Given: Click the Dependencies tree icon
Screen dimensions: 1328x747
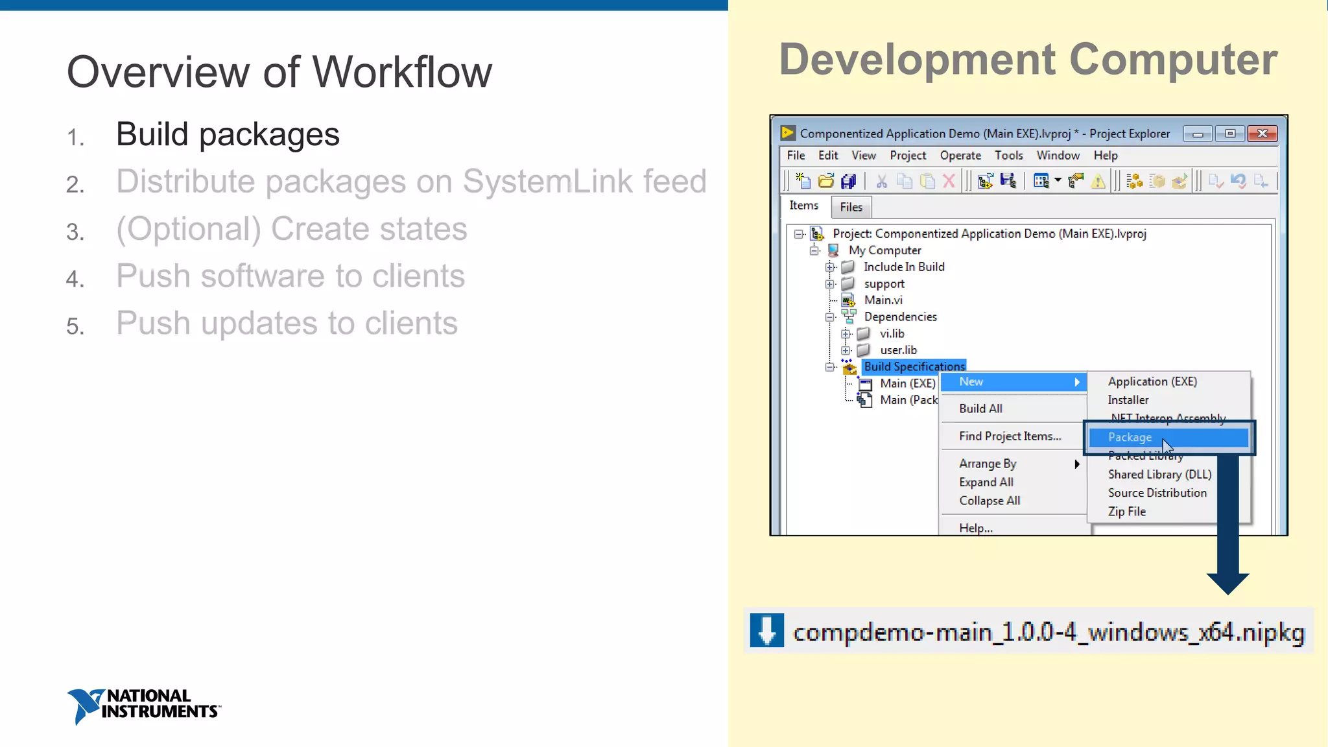Looking at the screenshot, I should point(848,316).
